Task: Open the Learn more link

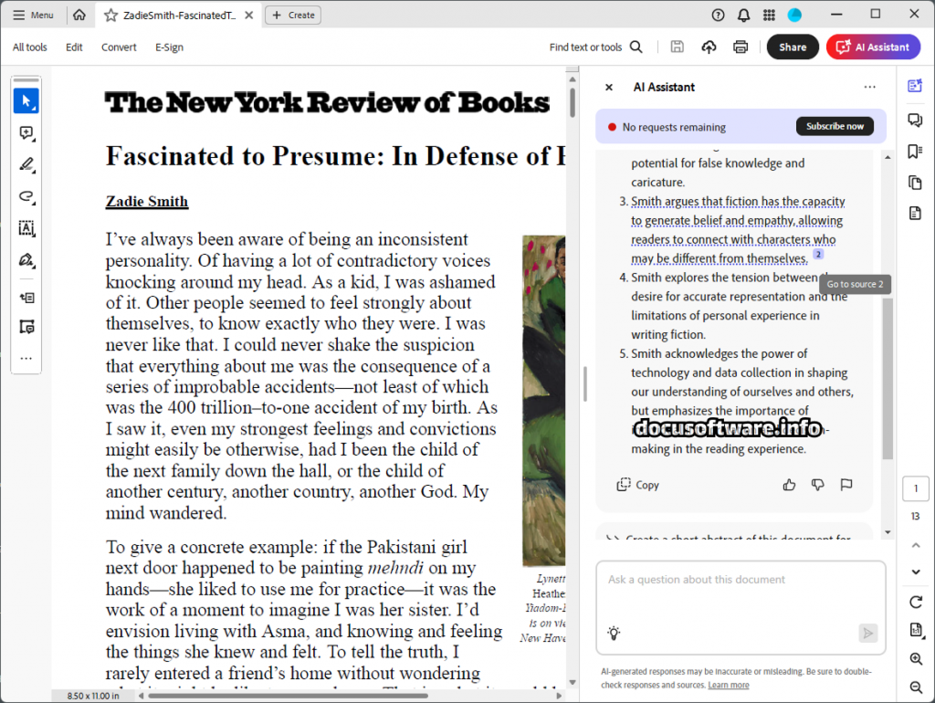Action: (x=728, y=685)
